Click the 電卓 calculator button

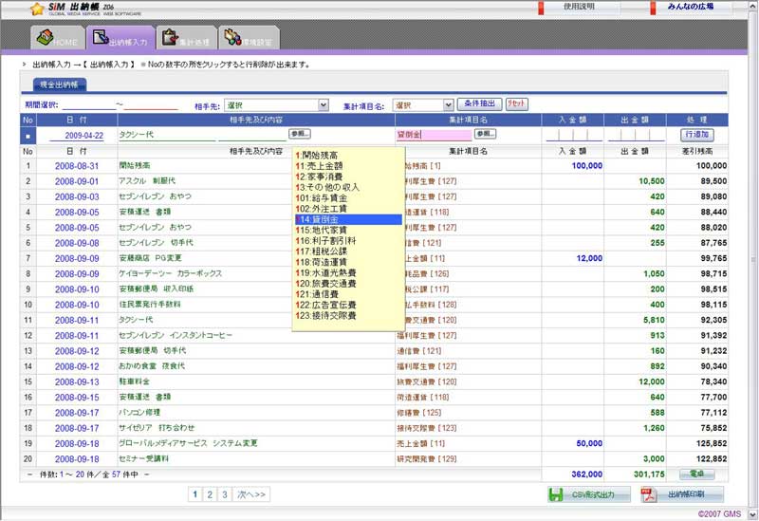coord(696,472)
